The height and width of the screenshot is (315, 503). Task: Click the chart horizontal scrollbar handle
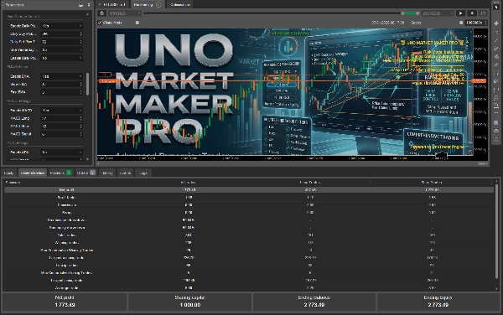[x=481, y=163]
